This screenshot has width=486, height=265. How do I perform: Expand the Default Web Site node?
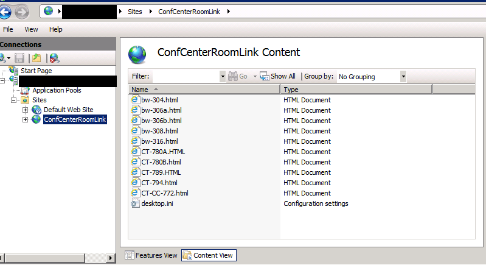25,110
